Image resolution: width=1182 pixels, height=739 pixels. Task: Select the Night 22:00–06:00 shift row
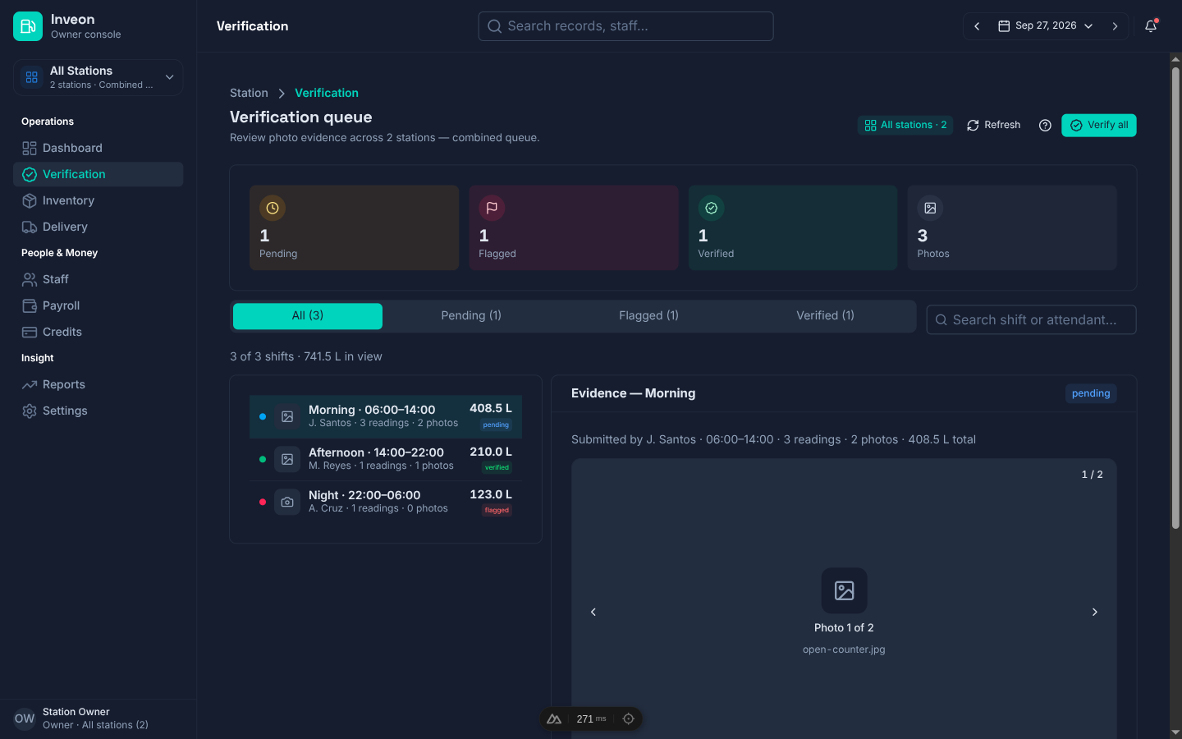[x=386, y=502]
